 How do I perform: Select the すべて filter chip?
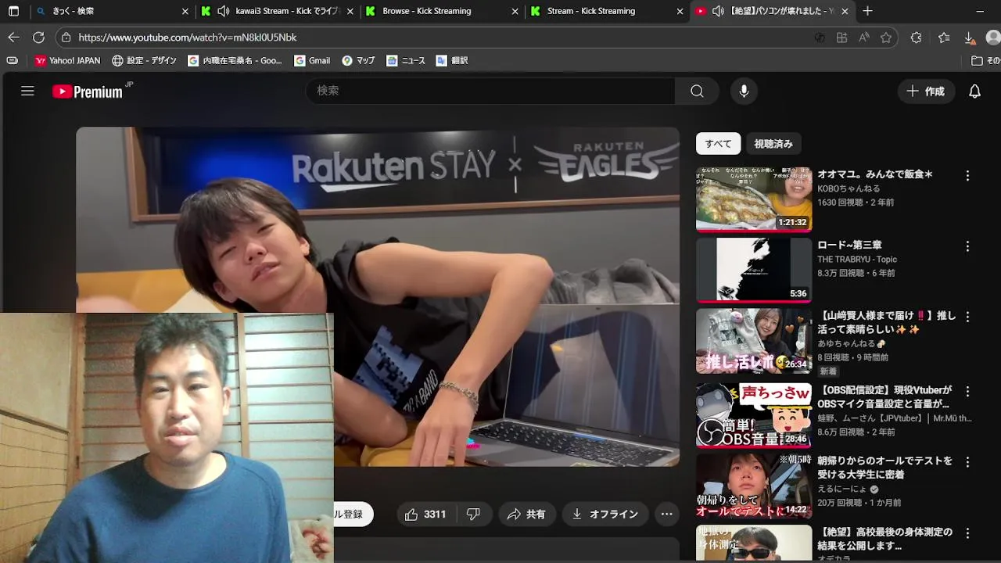coord(718,144)
